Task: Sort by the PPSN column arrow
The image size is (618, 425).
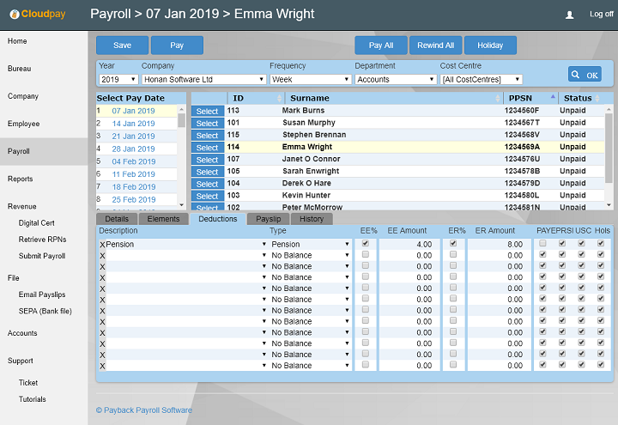Action: [553, 98]
